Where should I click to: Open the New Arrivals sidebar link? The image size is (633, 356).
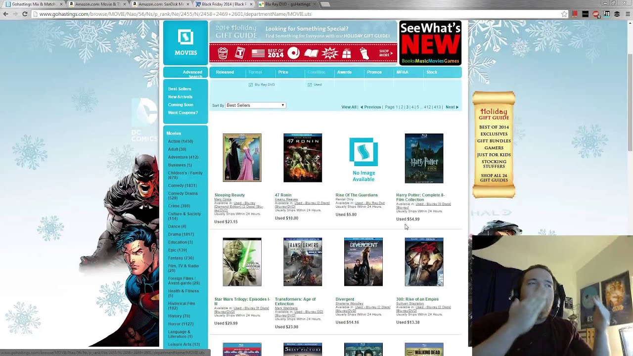pos(180,97)
